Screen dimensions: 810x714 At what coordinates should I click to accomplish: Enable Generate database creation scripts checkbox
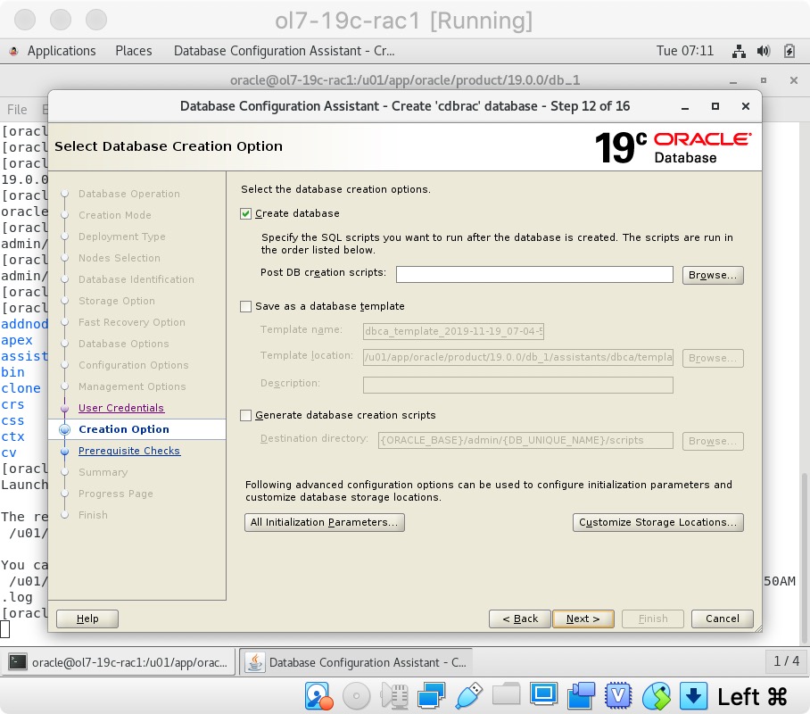(246, 415)
